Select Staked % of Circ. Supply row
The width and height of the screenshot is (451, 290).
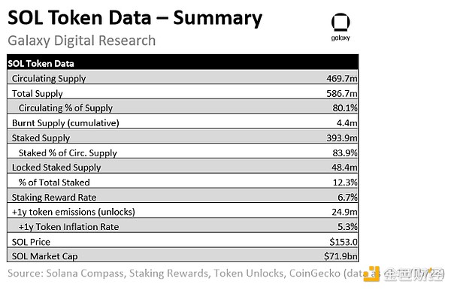(183, 152)
